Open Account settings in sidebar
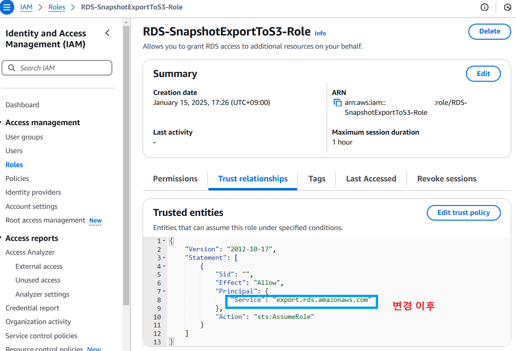The image size is (516, 351). point(32,206)
